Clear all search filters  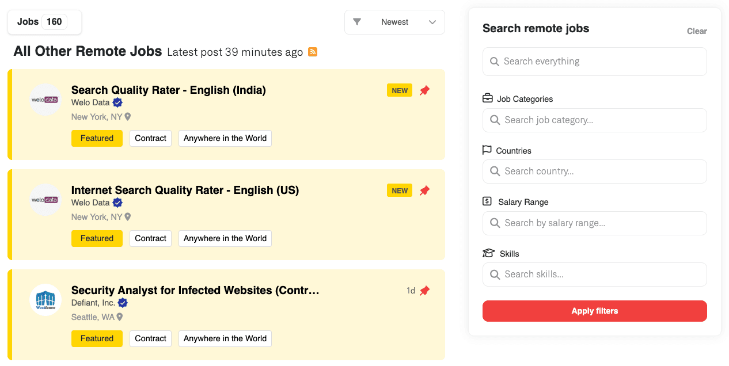coord(697,31)
